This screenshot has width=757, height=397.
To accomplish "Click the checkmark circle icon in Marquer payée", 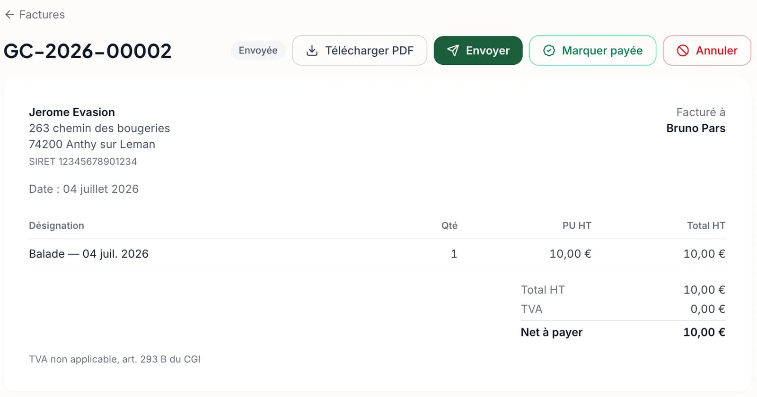I will (x=549, y=51).
